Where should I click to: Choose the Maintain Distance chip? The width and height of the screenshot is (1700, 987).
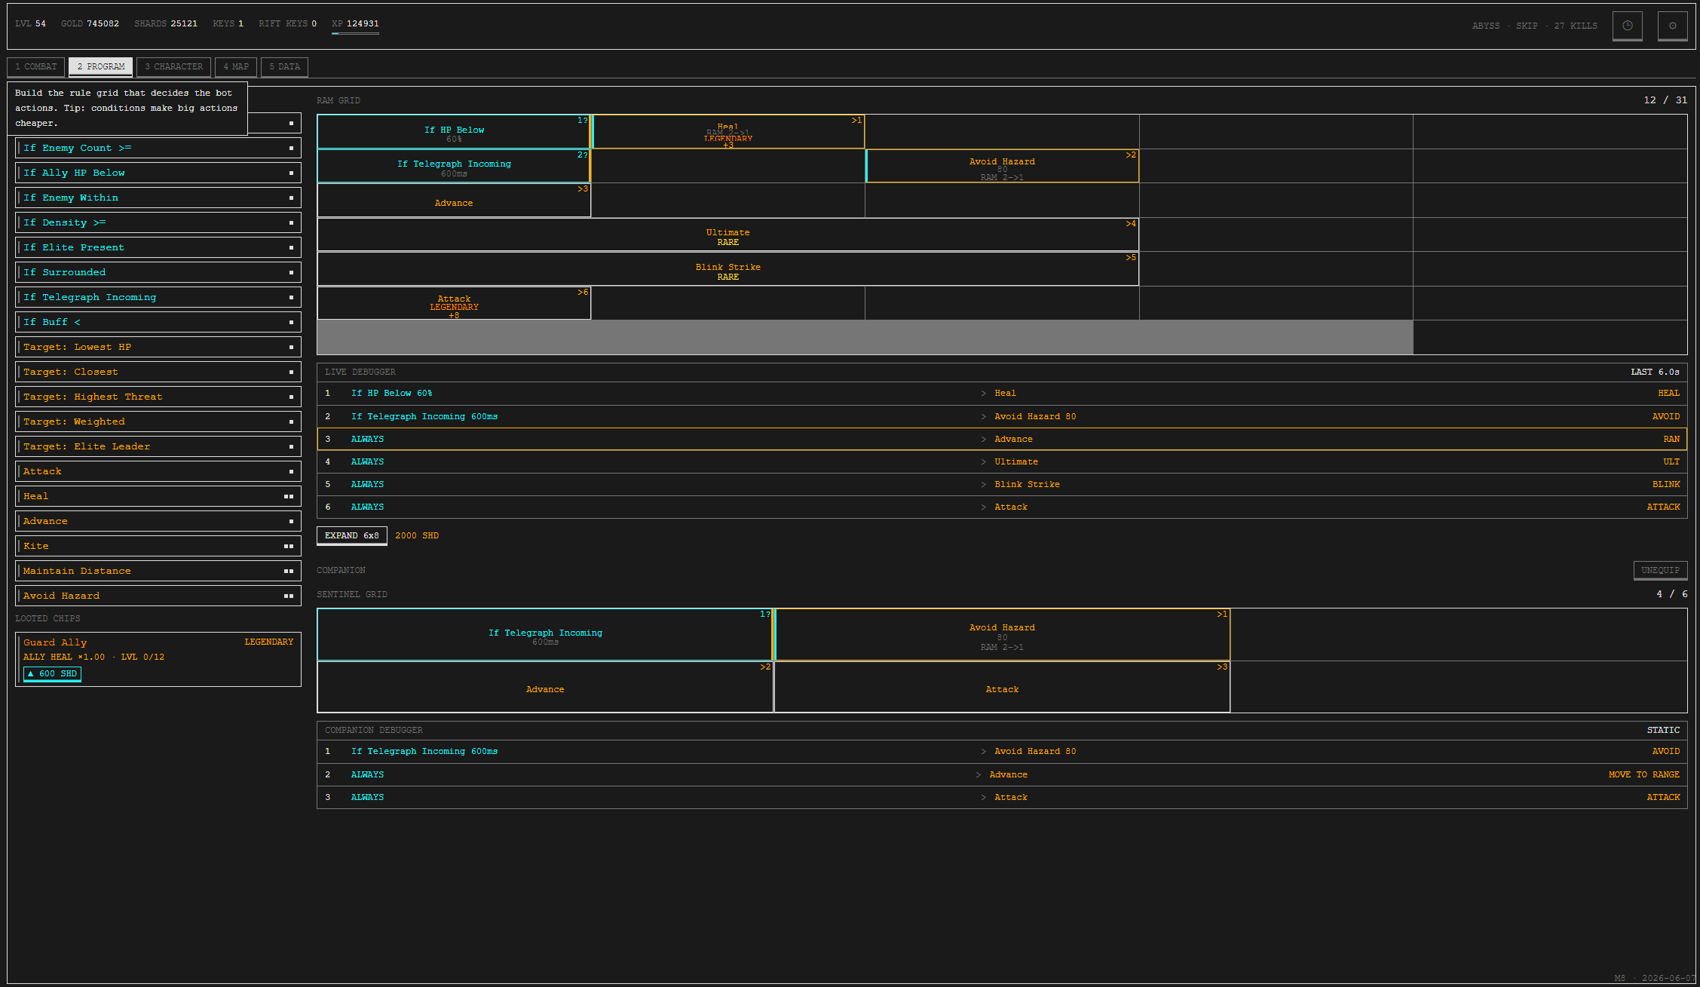158,571
